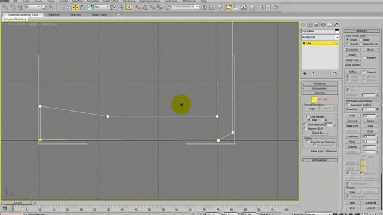Enable the Area Selection checkbox

pos(305,125)
